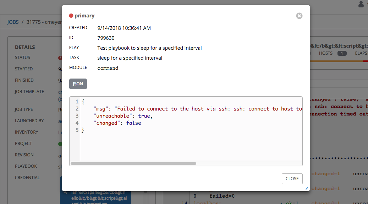Click the user icon in top bar
This screenshot has width=368, height=204.
pos(361,4)
